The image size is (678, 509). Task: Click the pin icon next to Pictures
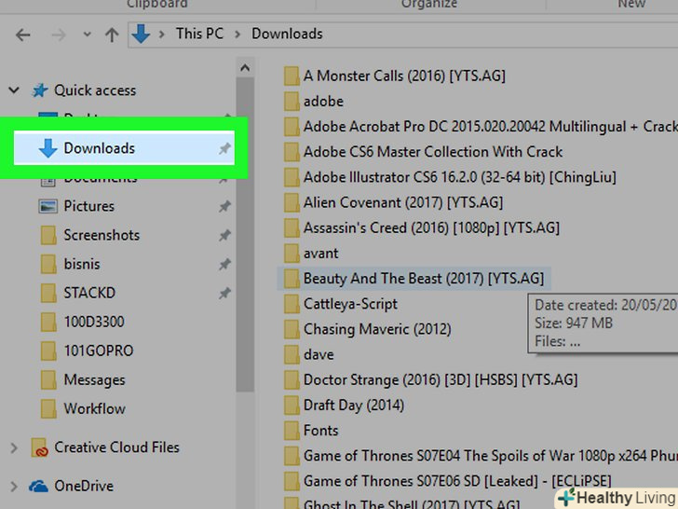point(224,206)
